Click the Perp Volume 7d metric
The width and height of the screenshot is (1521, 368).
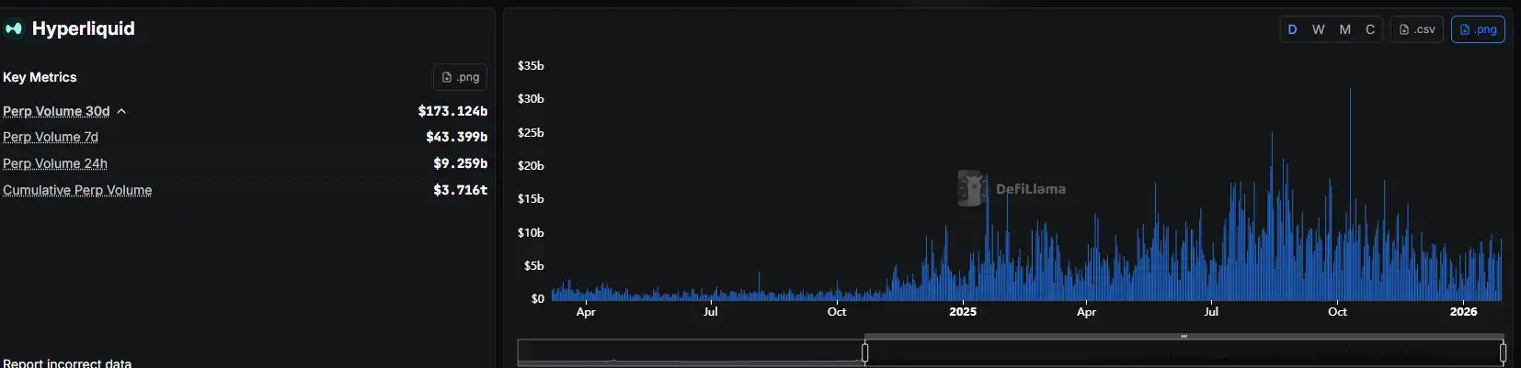pos(51,137)
